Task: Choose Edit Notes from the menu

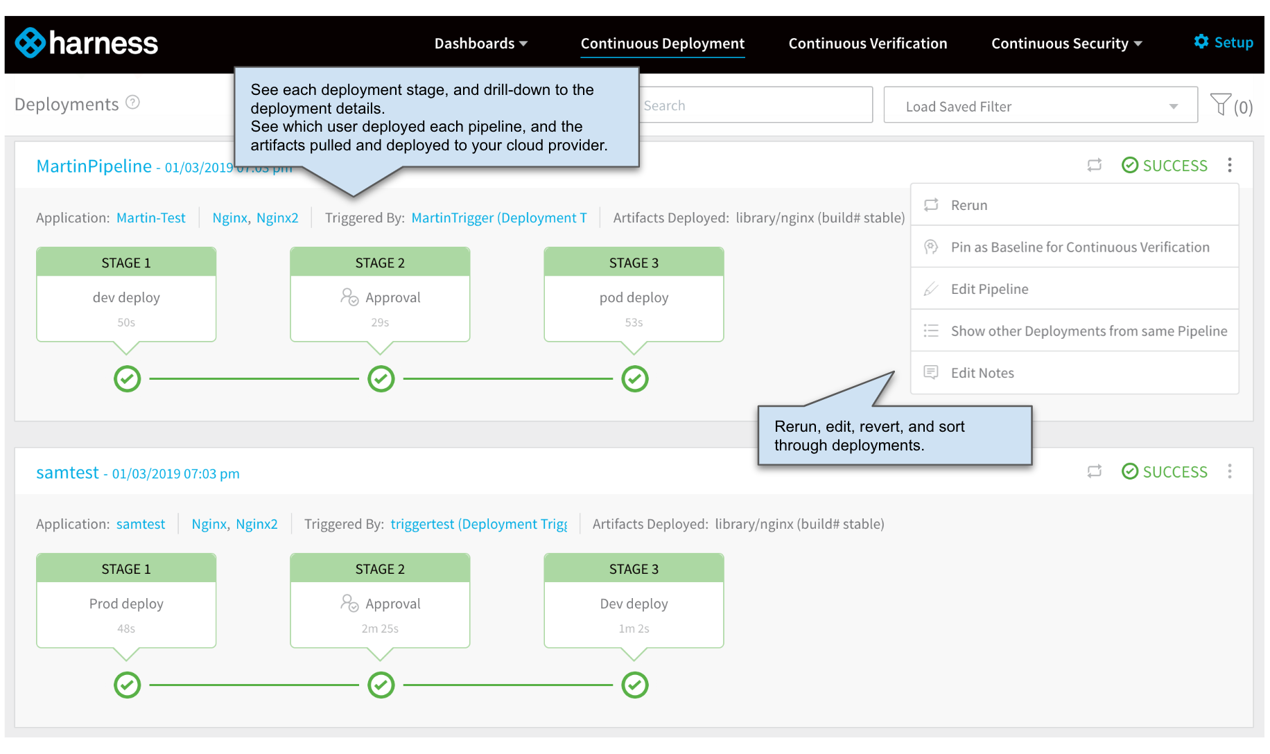Action: 1075,373
